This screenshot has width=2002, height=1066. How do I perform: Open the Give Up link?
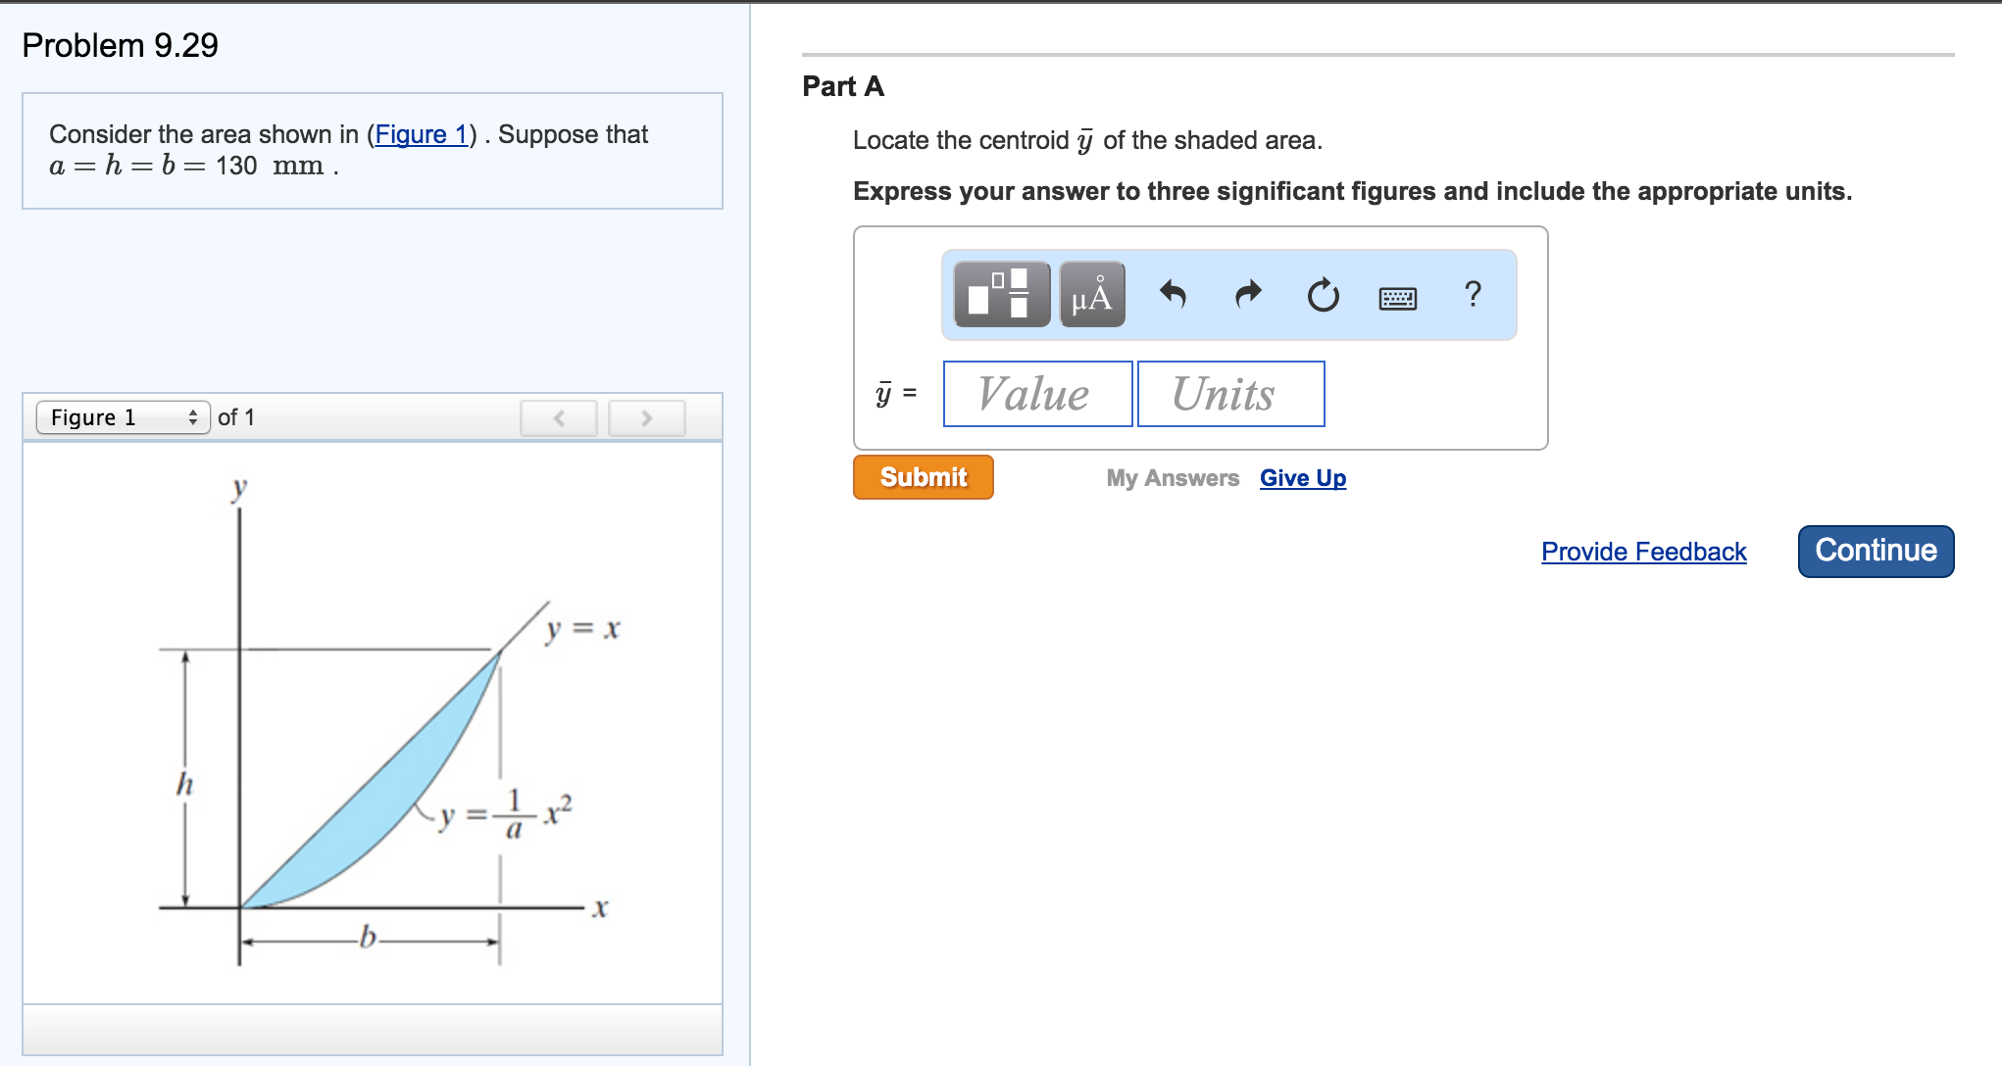1303,478
